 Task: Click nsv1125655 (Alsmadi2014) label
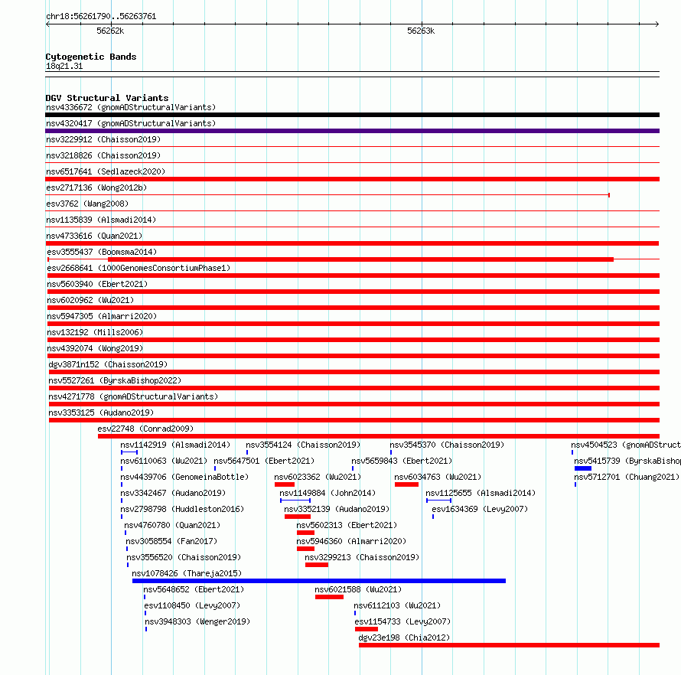(x=481, y=493)
